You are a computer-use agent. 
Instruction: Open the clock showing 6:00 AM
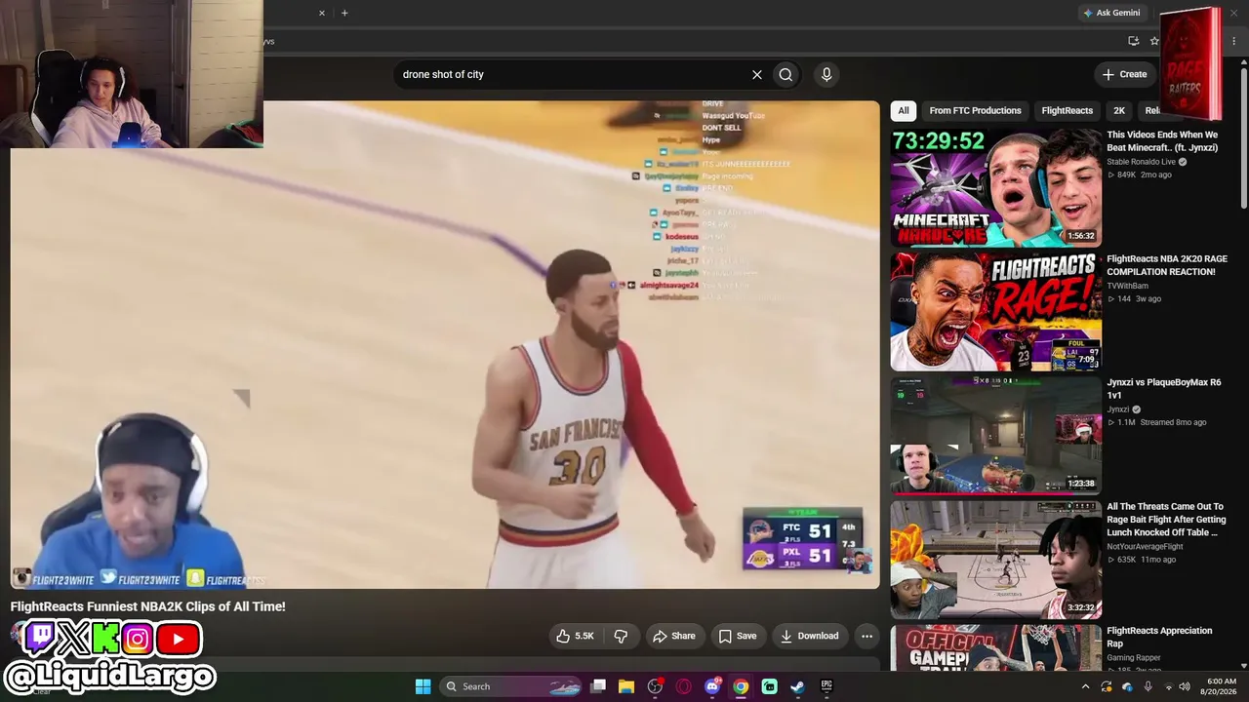(1221, 686)
